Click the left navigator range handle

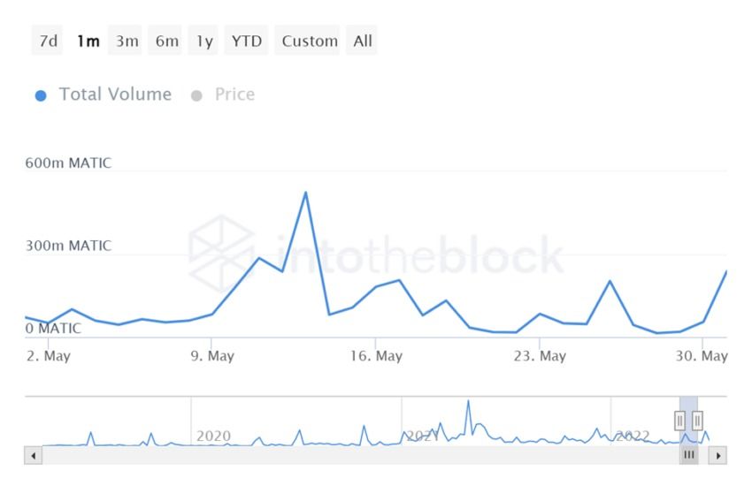(x=680, y=420)
